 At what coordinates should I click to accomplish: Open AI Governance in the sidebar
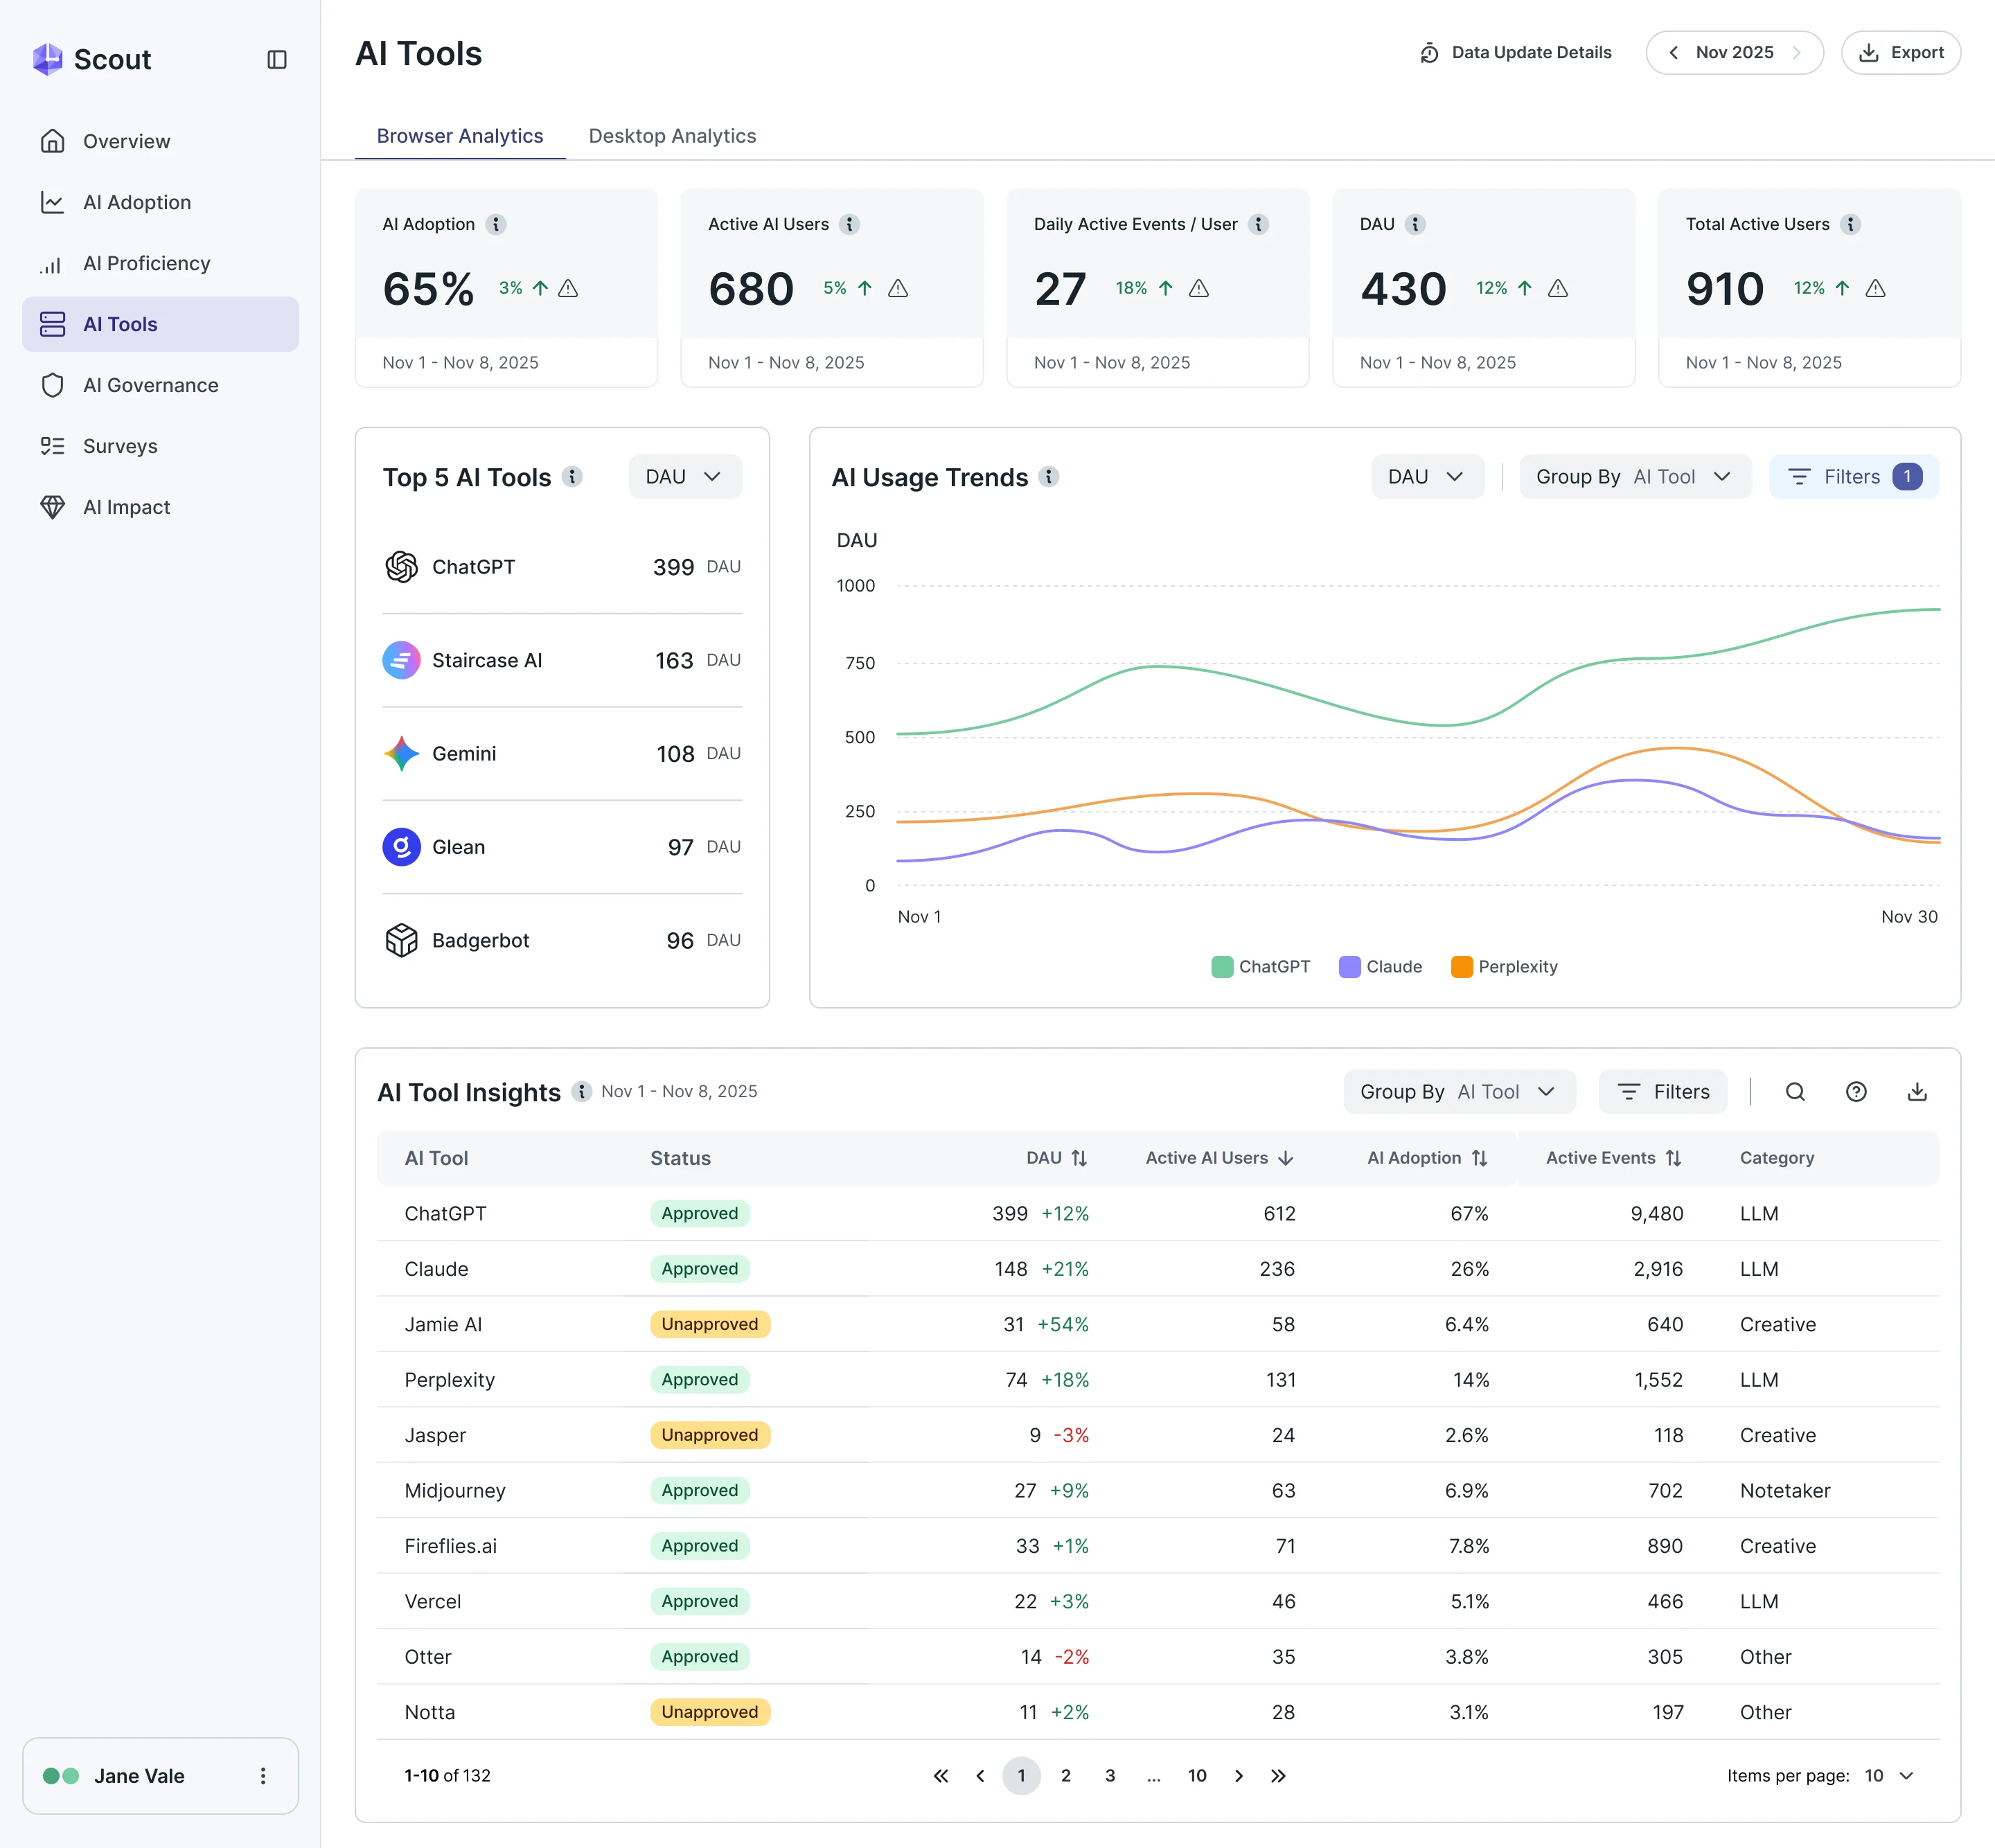point(160,385)
